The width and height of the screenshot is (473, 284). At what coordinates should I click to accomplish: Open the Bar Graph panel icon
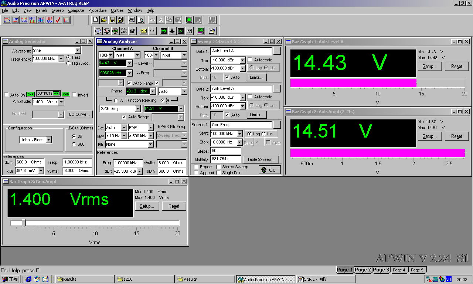(x=201, y=31)
